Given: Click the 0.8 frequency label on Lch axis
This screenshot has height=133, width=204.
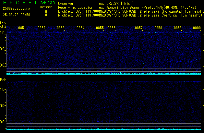Looking at the screenshot, I should [x=3, y=65].
